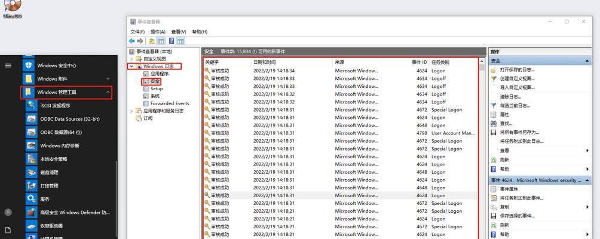This screenshot has width=600, height=239.
Task: Open the 复制 submenu arrow in actions
Action: (x=587, y=207)
